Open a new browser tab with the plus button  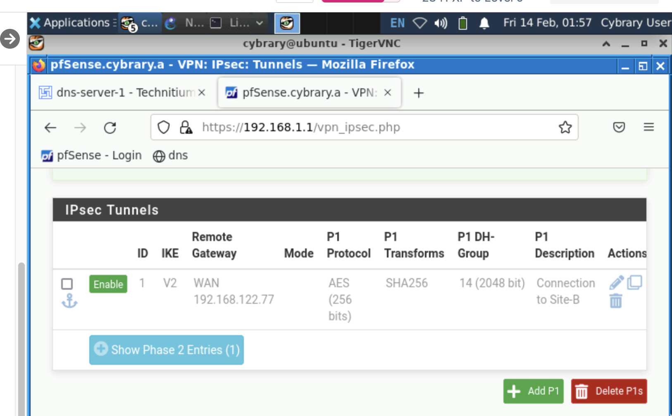(x=418, y=93)
